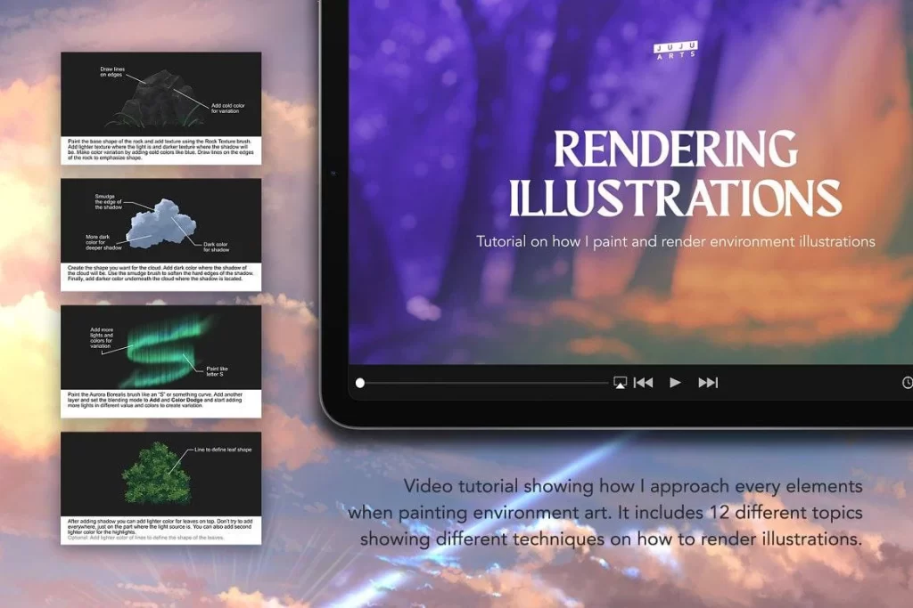Open the AirPlay screen mirroring icon

620,383
